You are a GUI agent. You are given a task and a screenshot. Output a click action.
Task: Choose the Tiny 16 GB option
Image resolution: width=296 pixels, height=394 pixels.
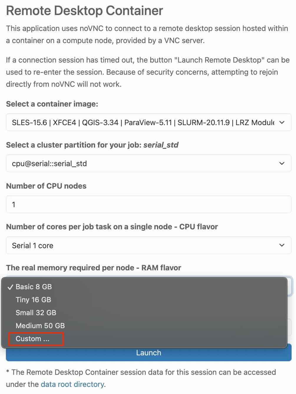[33, 300]
